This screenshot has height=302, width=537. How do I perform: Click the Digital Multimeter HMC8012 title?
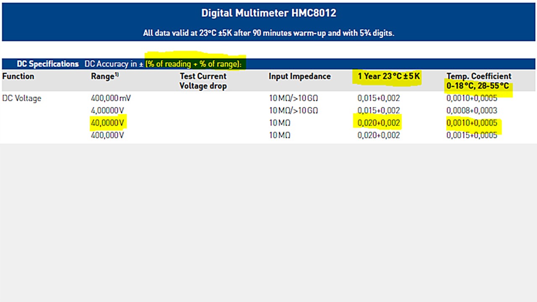click(268, 13)
